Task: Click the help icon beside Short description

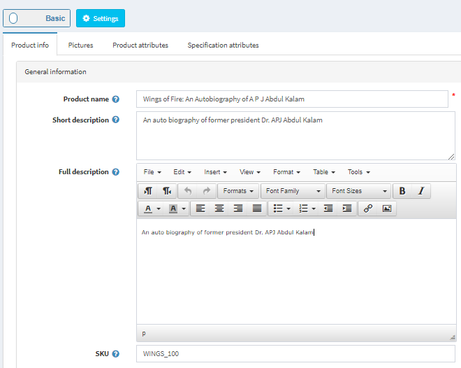Action: tap(116, 120)
